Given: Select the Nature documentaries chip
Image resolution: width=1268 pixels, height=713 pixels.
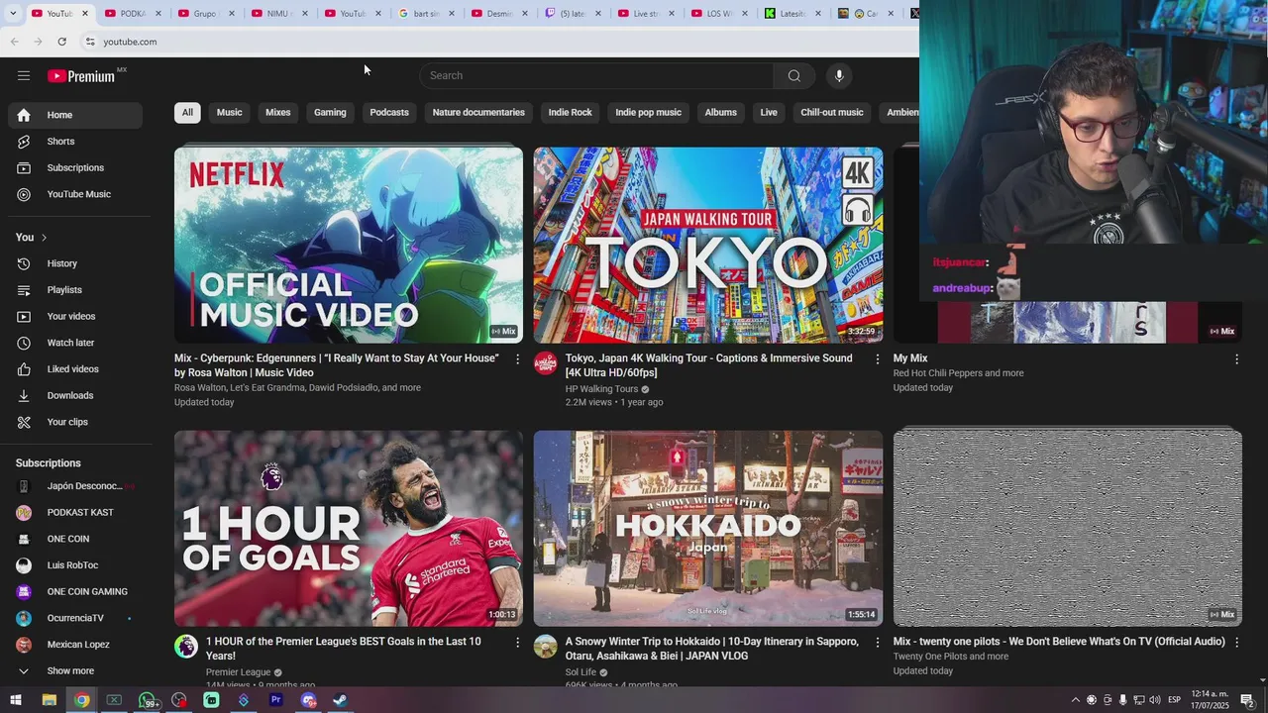Looking at the screenshot, I should pyautogui.click(x=478, y=113).
